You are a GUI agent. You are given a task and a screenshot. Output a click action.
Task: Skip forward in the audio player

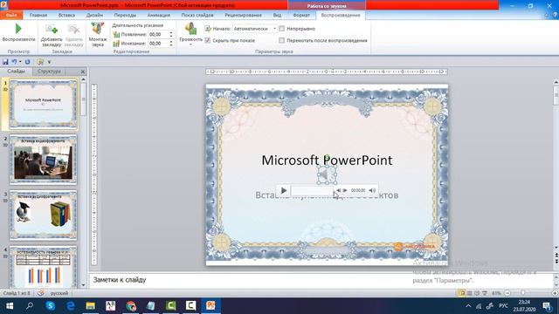(345, 190)
